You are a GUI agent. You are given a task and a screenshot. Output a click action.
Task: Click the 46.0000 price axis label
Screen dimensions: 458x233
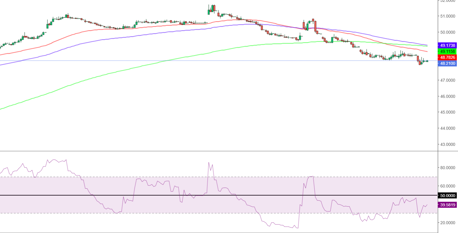(448, 96)
